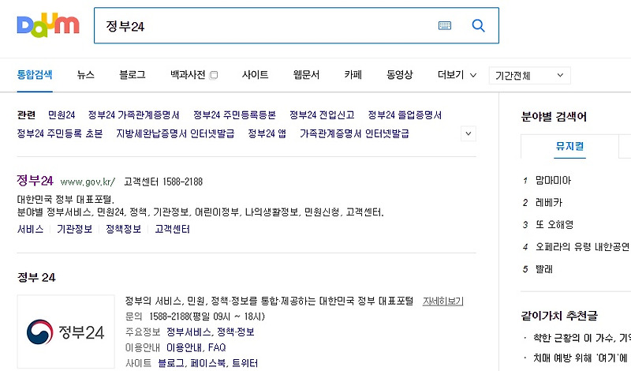Expand the related searches chevron
This screenshot has width=631, height=371.
click(468, 133)
